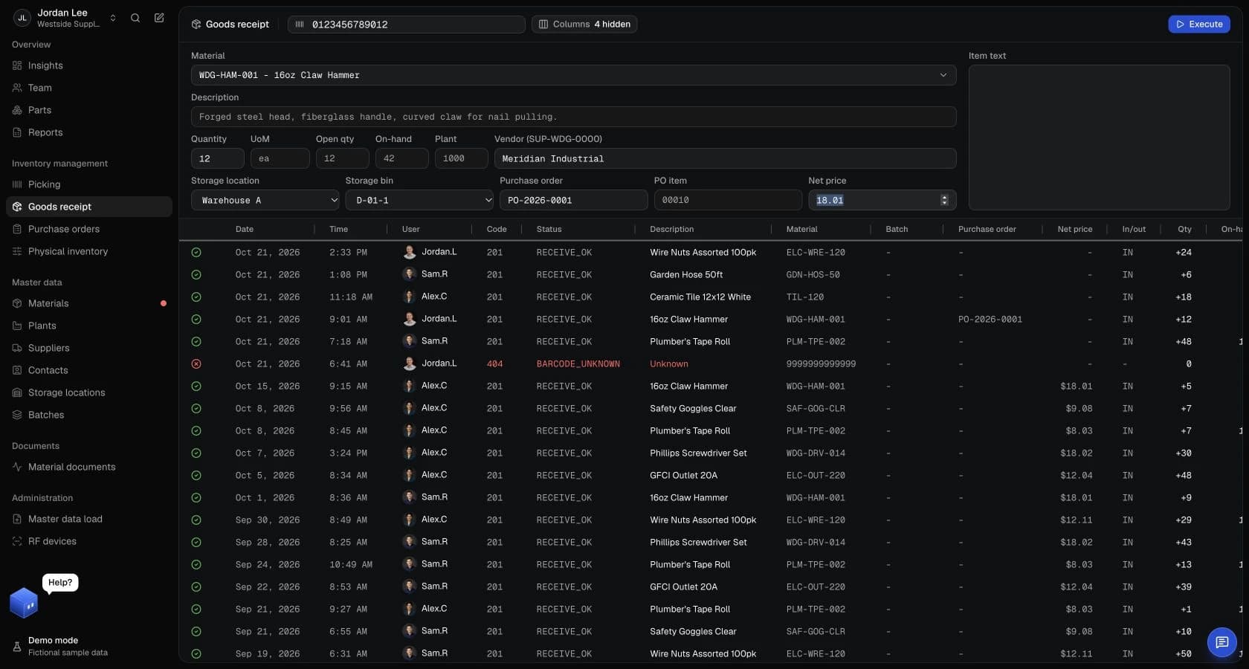Image resolution: width=1249 pixels, height=669 pixels.
Task: Run the Execute button
Action: click(1199, 25)
